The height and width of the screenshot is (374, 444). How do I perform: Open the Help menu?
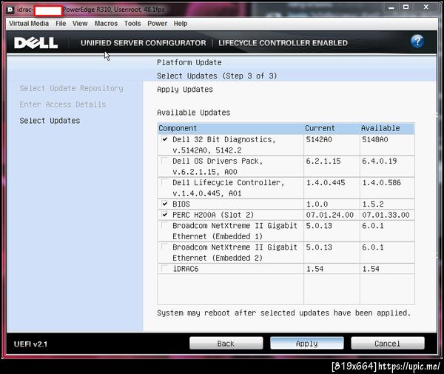click(181, 24)
